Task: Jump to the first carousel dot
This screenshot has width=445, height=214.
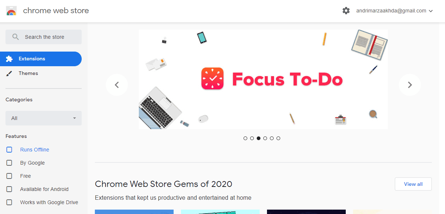Action: click(x=245, y=138)
